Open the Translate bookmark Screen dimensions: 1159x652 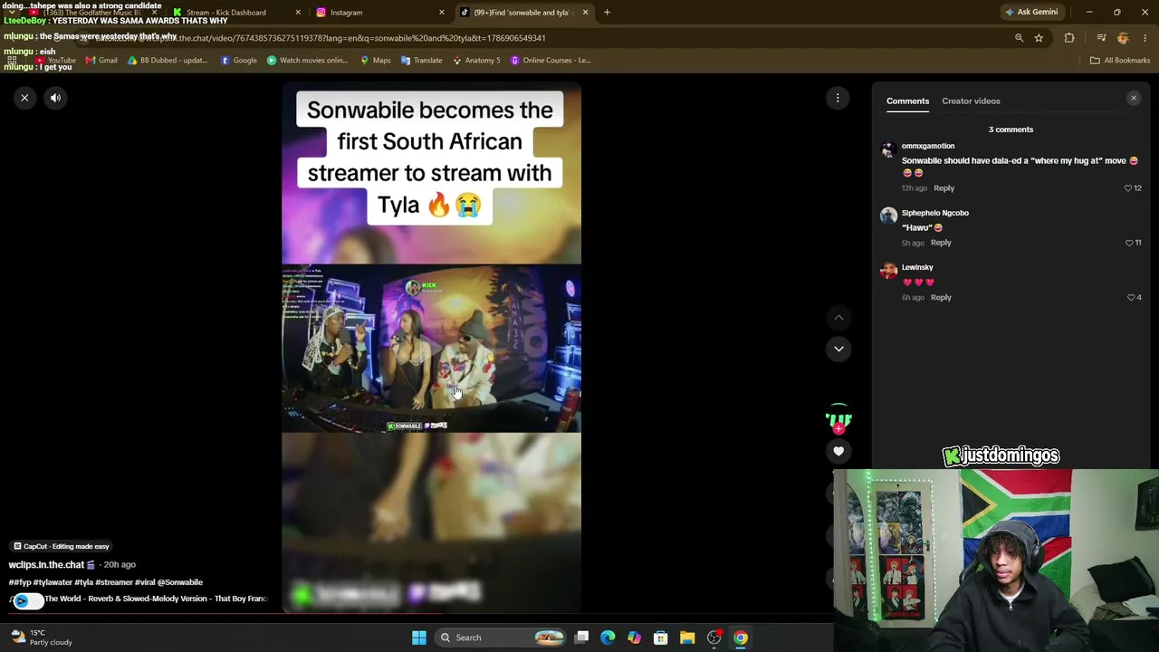click(422, 61)
